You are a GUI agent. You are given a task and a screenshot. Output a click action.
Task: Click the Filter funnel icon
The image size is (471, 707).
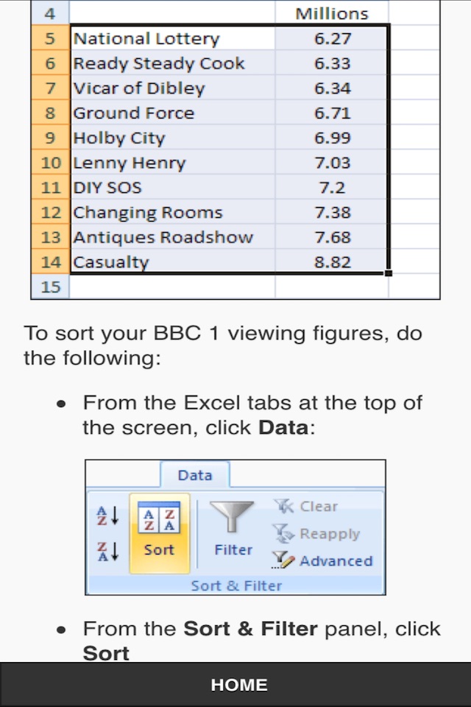click(233, 517)
